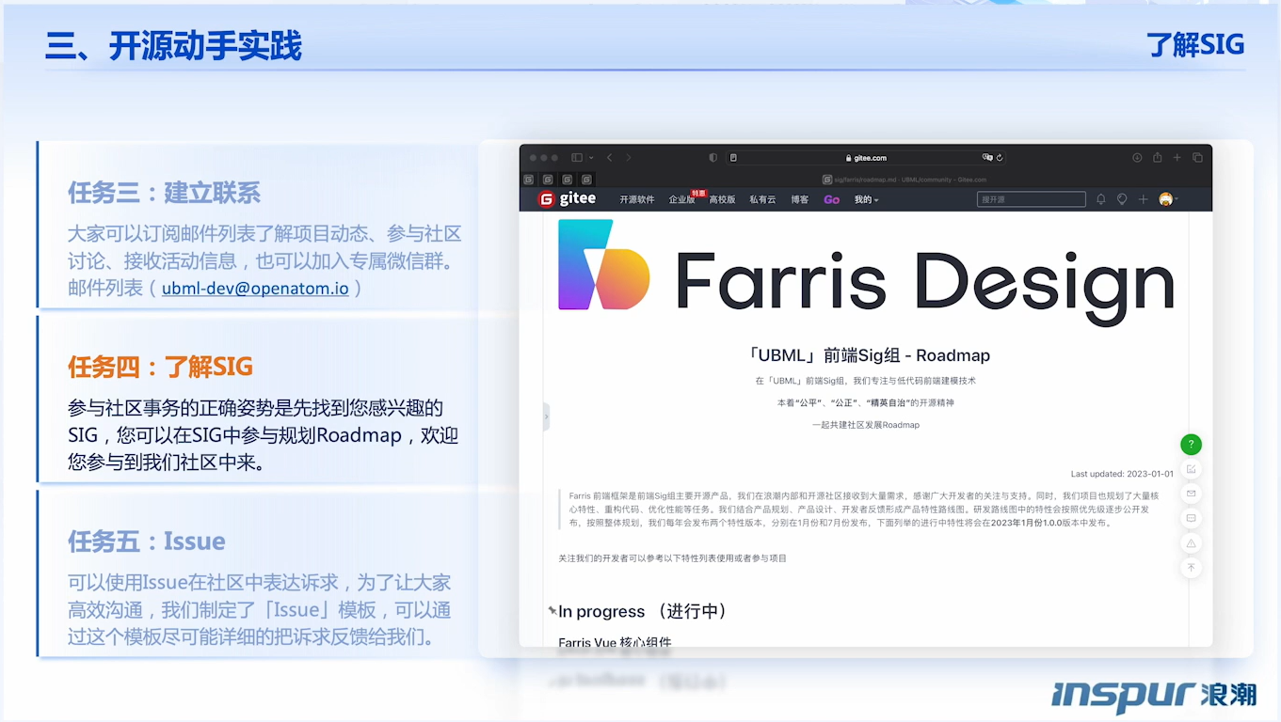Click the purple Go link in navbar
This screenshot has width=1281, height=722.
831,199
